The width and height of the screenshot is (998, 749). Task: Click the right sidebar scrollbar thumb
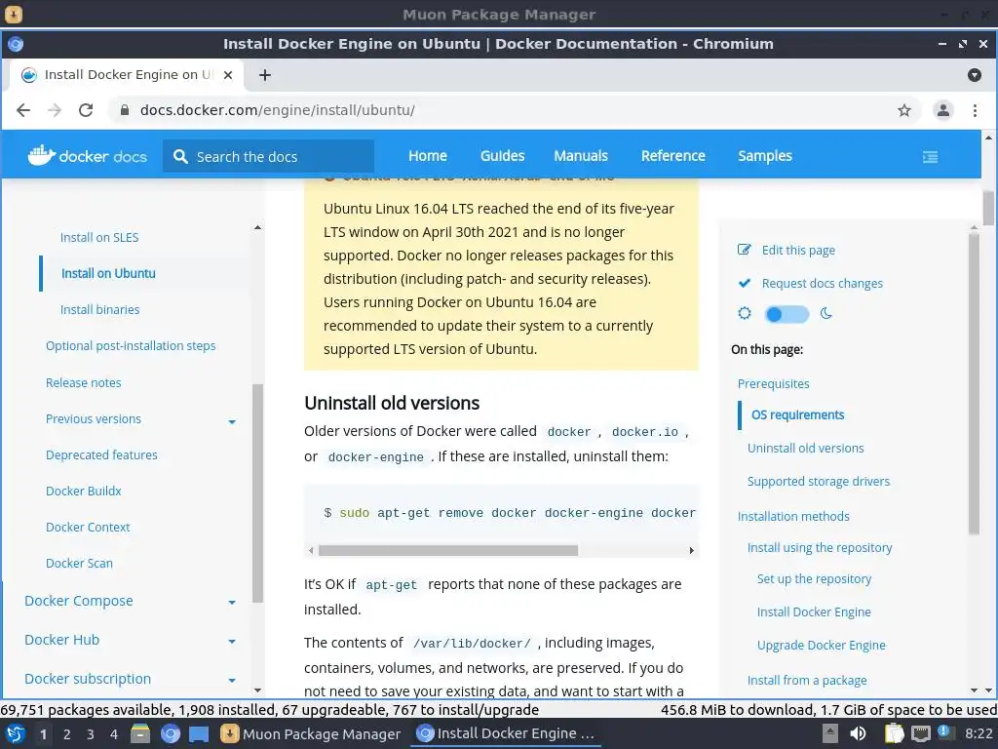click(974, 384)
